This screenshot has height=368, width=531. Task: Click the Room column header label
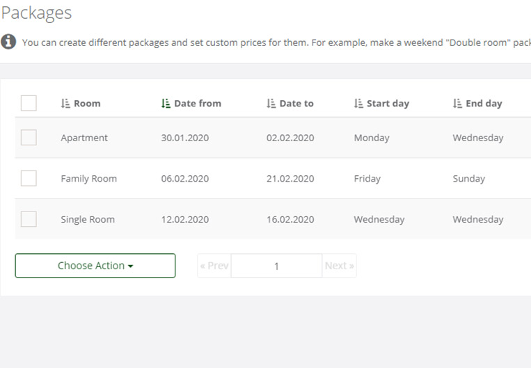[87, 103]
